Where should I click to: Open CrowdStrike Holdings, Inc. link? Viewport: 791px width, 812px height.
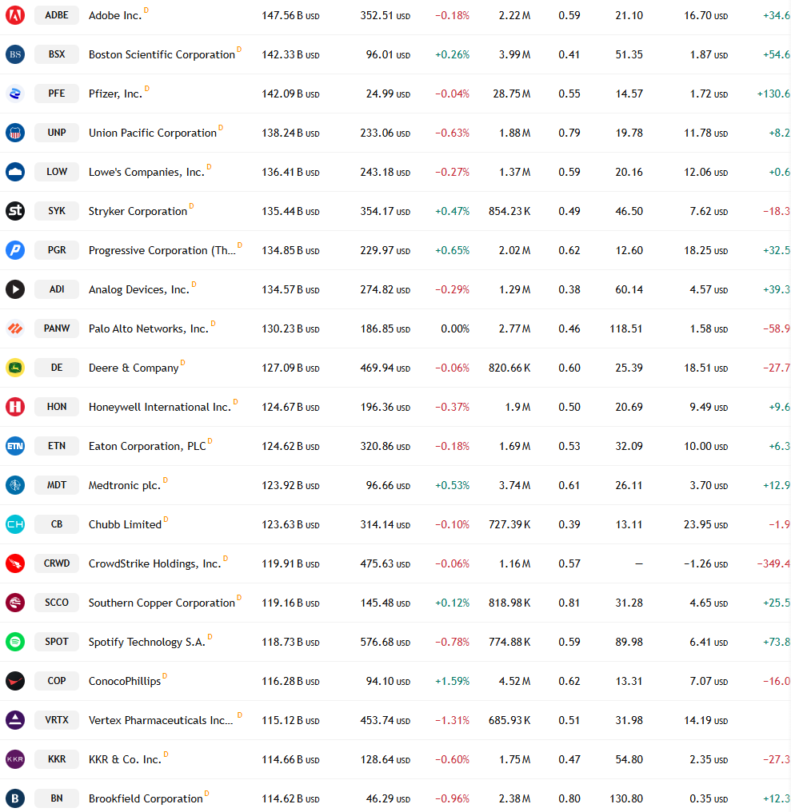[155, 564]
